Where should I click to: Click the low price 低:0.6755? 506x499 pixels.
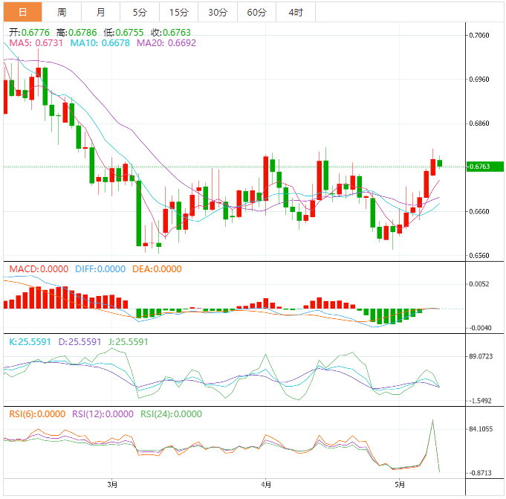123,32
